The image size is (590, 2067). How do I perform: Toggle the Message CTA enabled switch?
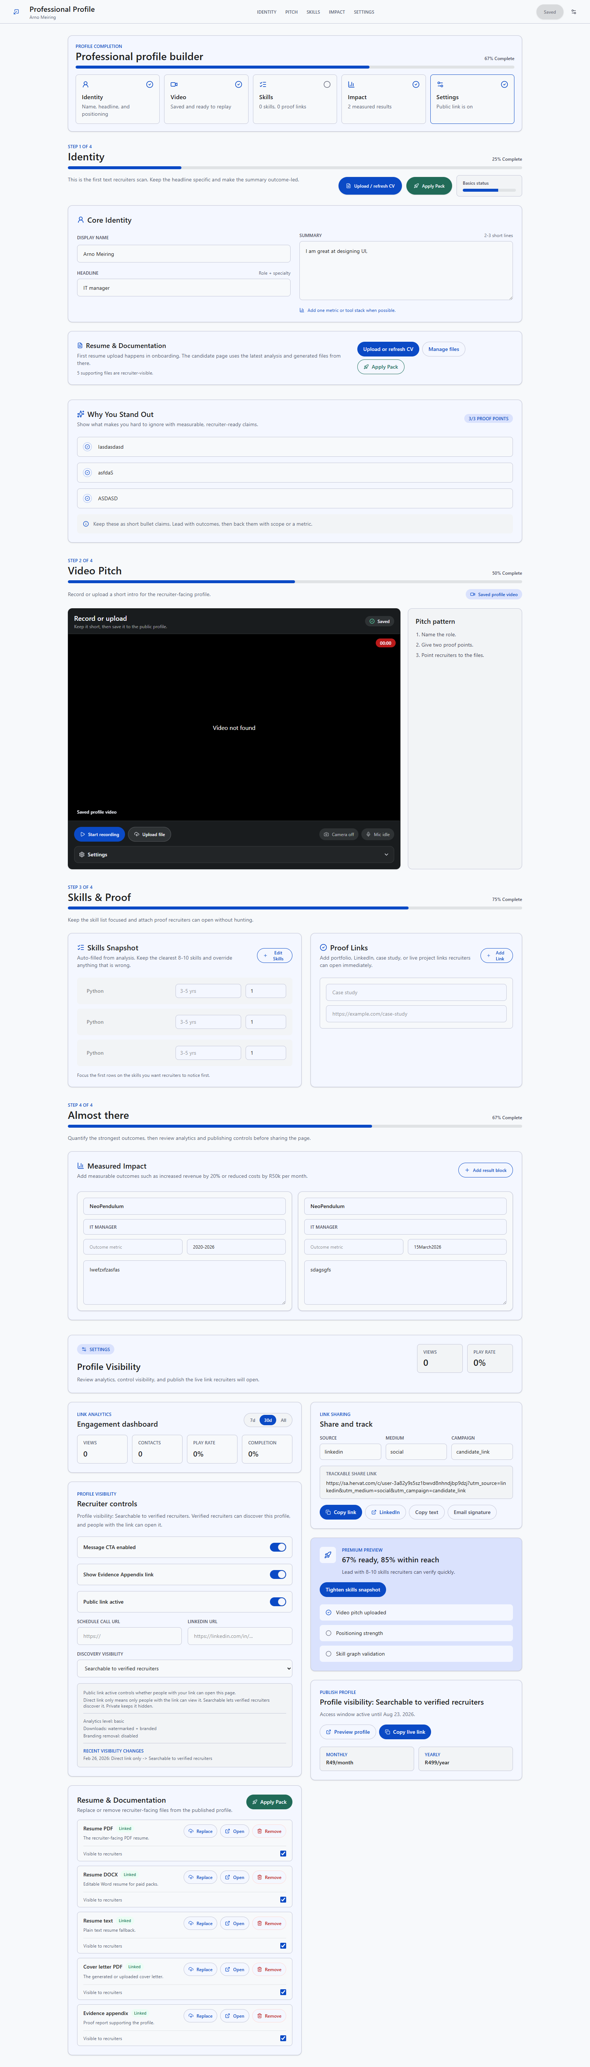pos(278,1547)
